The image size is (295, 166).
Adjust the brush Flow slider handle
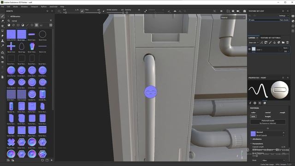pyautogui.click(x=99, y=12)
